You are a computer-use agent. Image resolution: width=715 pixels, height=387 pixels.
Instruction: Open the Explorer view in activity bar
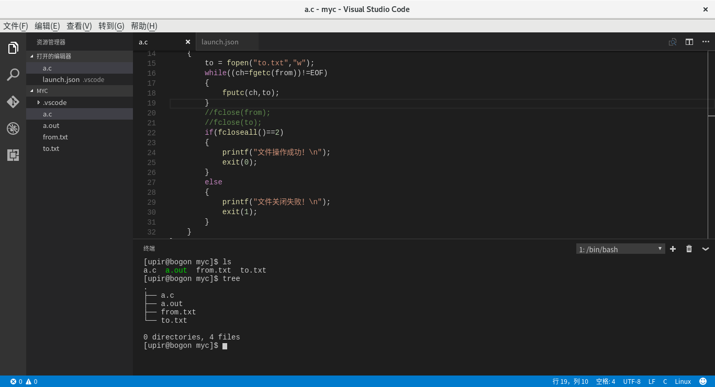tap(13, 48)
